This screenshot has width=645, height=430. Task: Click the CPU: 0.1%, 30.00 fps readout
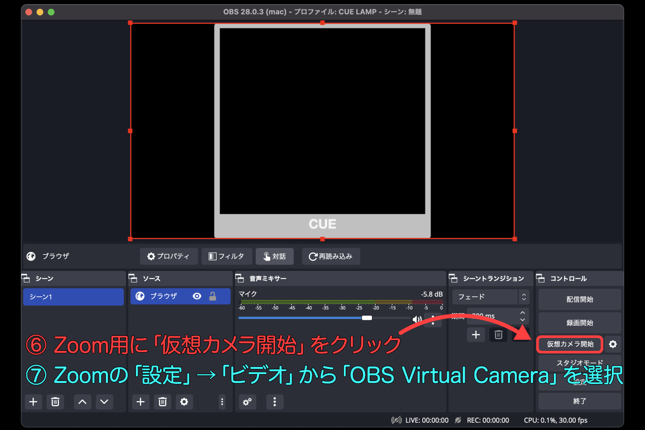click(556, 420)
